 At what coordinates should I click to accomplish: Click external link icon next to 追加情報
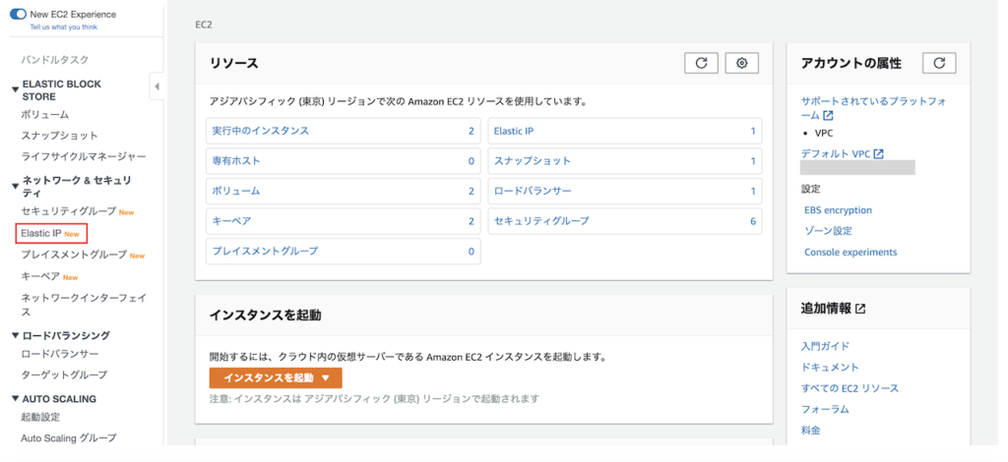[x=860, y=309]
